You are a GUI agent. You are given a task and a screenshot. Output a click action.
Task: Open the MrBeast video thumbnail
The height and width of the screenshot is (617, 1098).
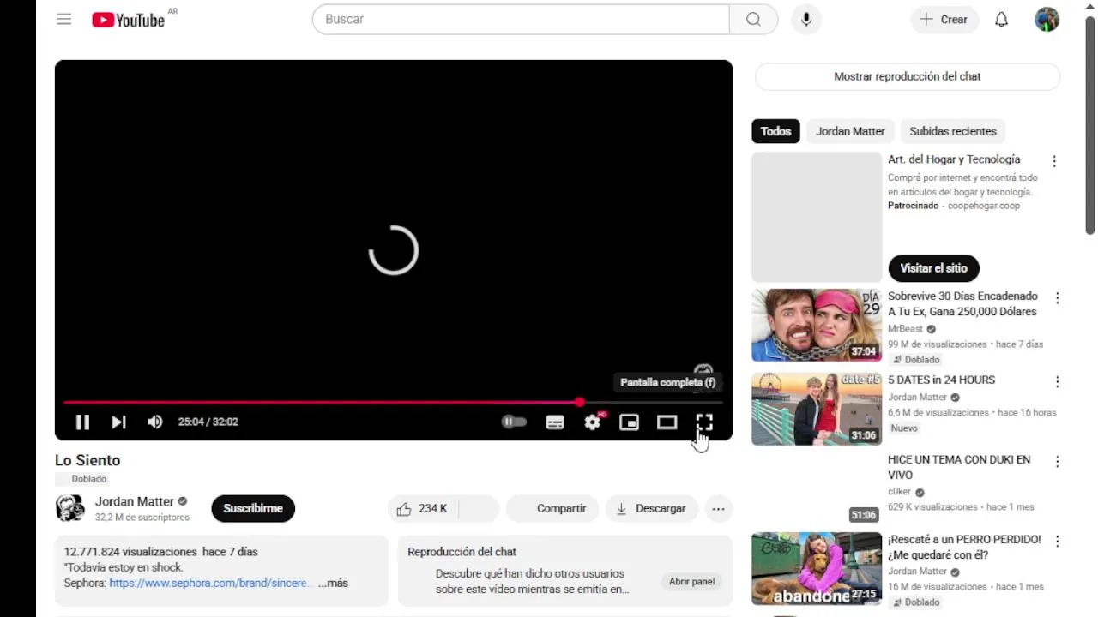tap(817, 325)
